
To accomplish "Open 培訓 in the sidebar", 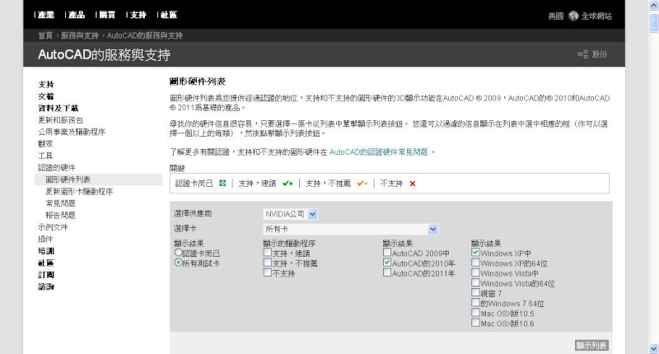I will coord(46,251).
